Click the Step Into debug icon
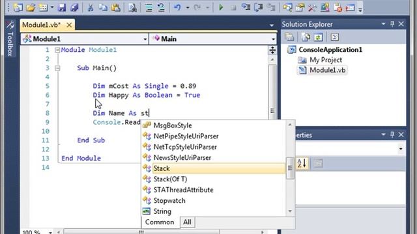This screenshot has height=234, width=417. click(x=246, y=7)
